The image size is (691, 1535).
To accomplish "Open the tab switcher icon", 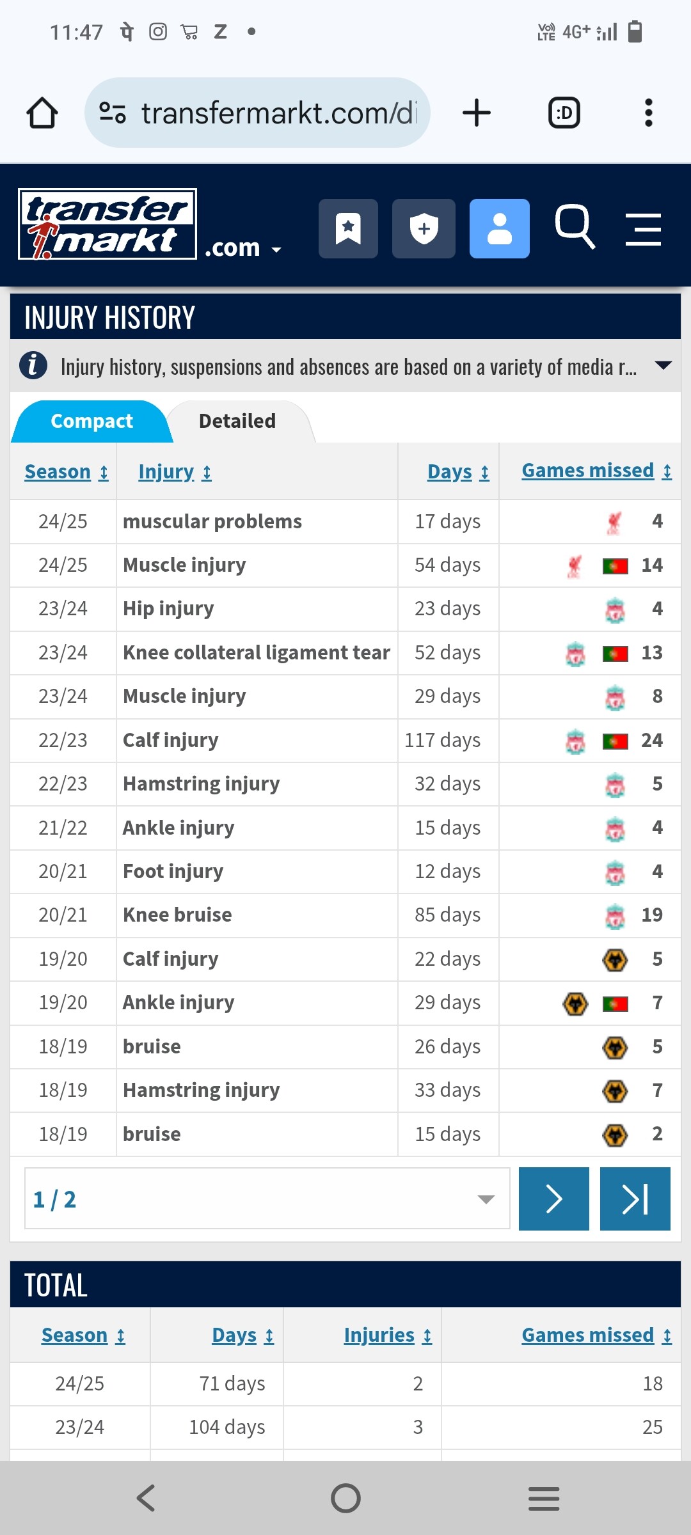I will tap(564, 113).
